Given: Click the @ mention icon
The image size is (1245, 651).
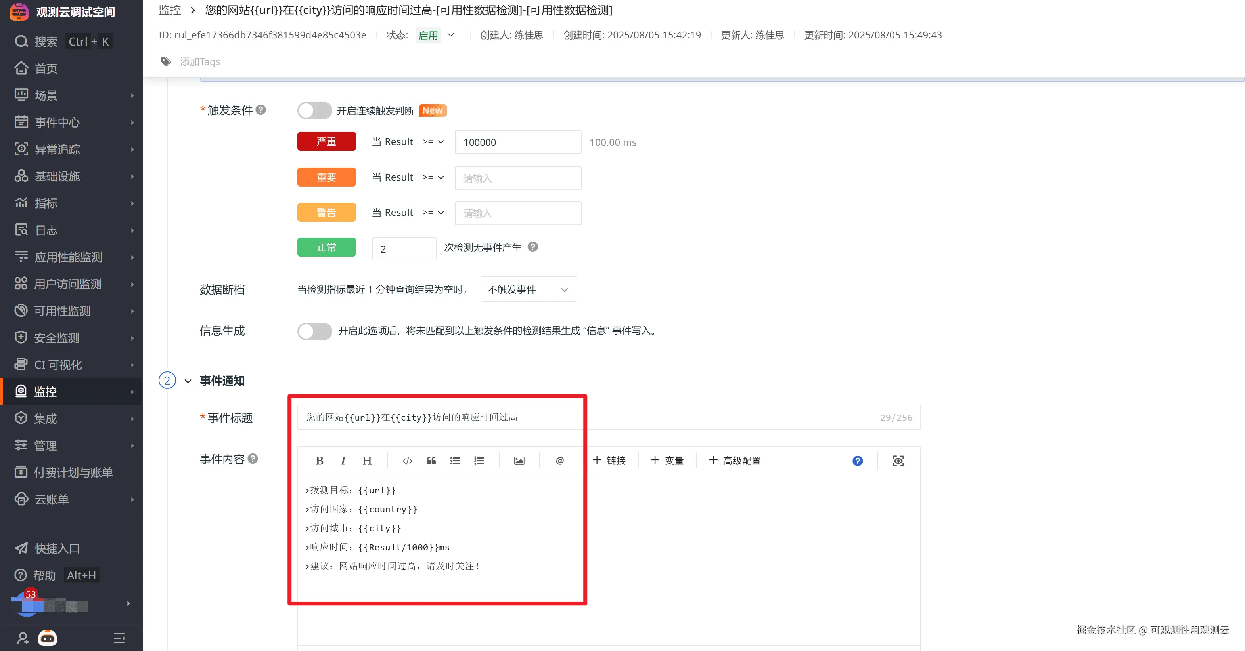Looking at the screenshot, I should (x=560, y=461).
